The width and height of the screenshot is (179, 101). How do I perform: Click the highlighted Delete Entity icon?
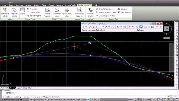pyautogui.click(x=141, y=27)
